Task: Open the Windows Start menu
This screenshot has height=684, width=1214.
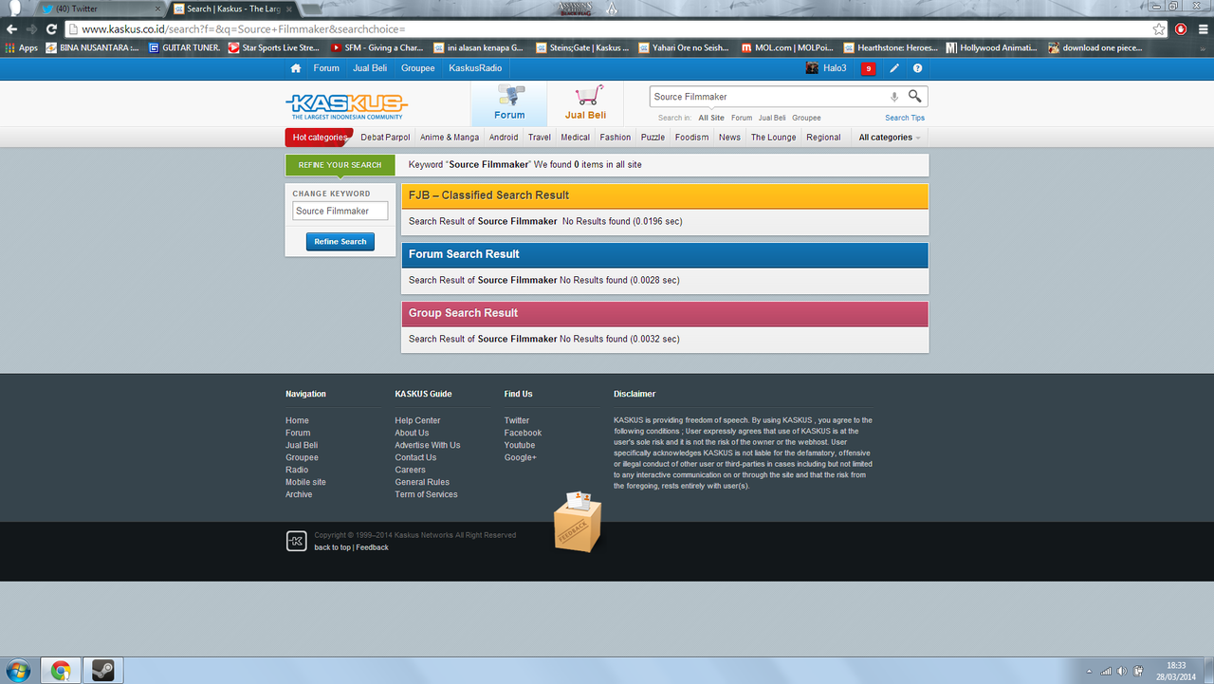Action: pyautogui.click(x=18, y=670)
